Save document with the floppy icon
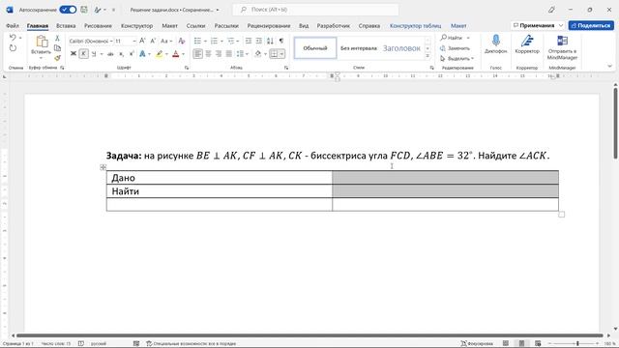 (x=84, y=10)
